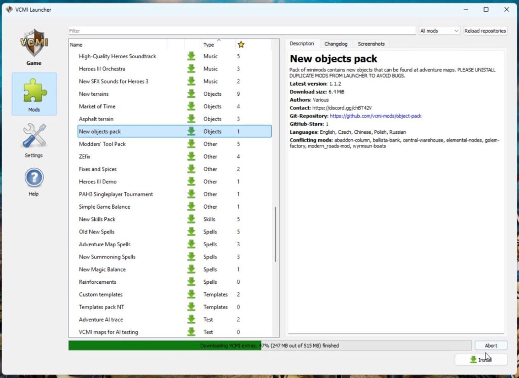Image resolution: width=519 pixels, height=378 pixels.
Task: Click download arrow for Simple Game Balance
Action: click(x=191, y=207)
